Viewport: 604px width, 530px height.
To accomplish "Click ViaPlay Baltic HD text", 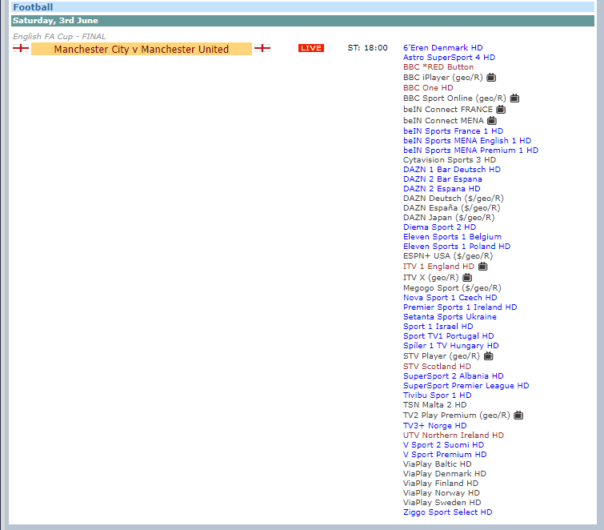I will [438, 464].
